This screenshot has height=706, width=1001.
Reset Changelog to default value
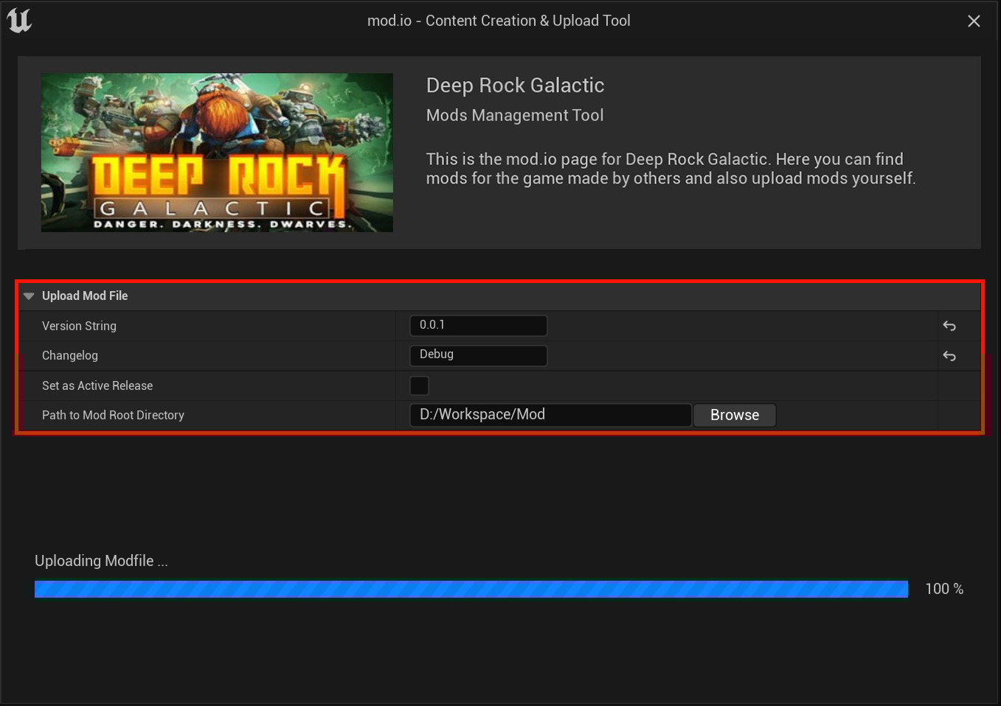pyautogui.click(x=949, y=356)
